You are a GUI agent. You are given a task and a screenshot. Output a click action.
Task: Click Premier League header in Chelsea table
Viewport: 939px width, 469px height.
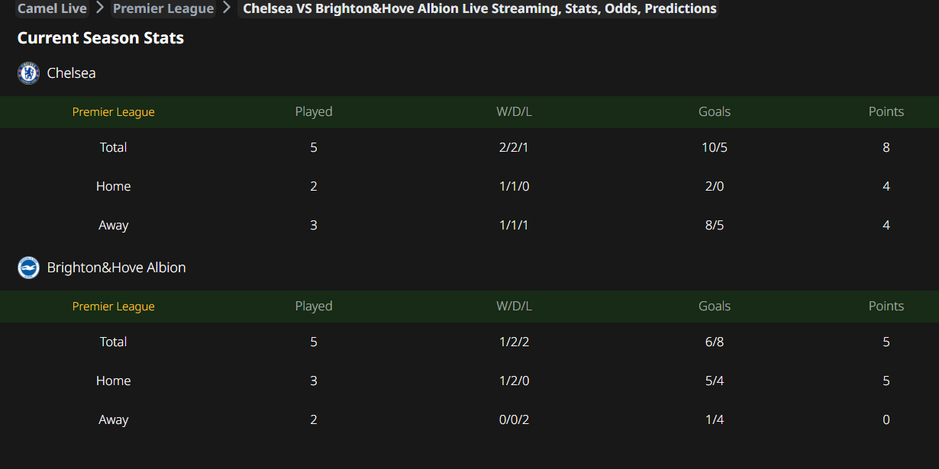(114, 112)
